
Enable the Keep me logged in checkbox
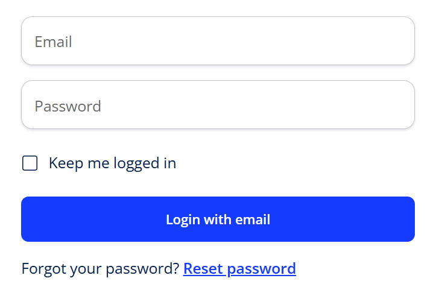pyautogui.click(x=30, y=163)
